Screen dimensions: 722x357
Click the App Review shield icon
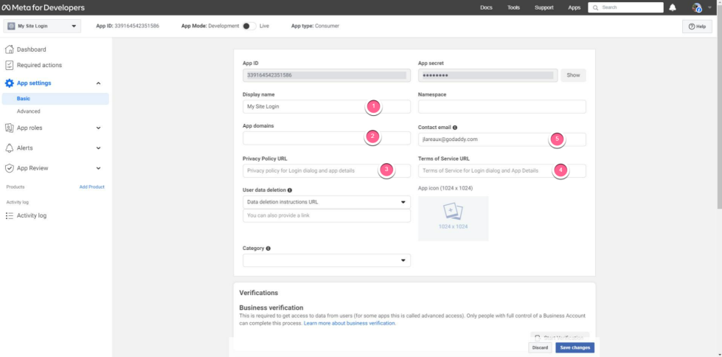coord(9,168)
